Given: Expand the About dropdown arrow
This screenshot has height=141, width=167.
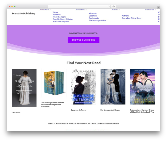Looking at the screenshot, I should click(x=50, y=10).
